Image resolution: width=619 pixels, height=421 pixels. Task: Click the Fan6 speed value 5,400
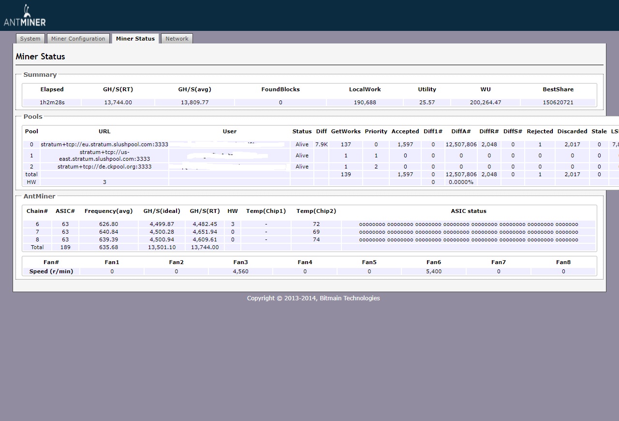pos(434,271)
